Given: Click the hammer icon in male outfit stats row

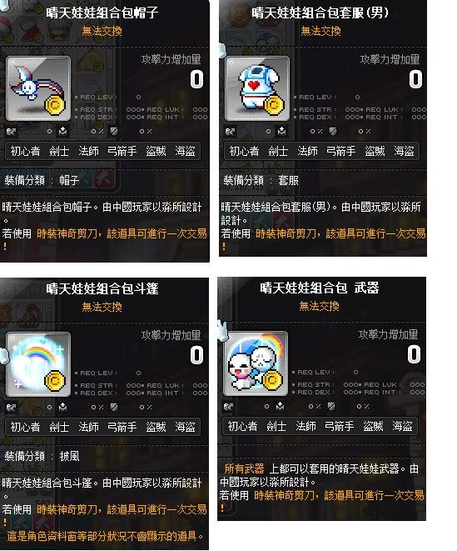Looking at the screenshot, I should coord(230,132).
